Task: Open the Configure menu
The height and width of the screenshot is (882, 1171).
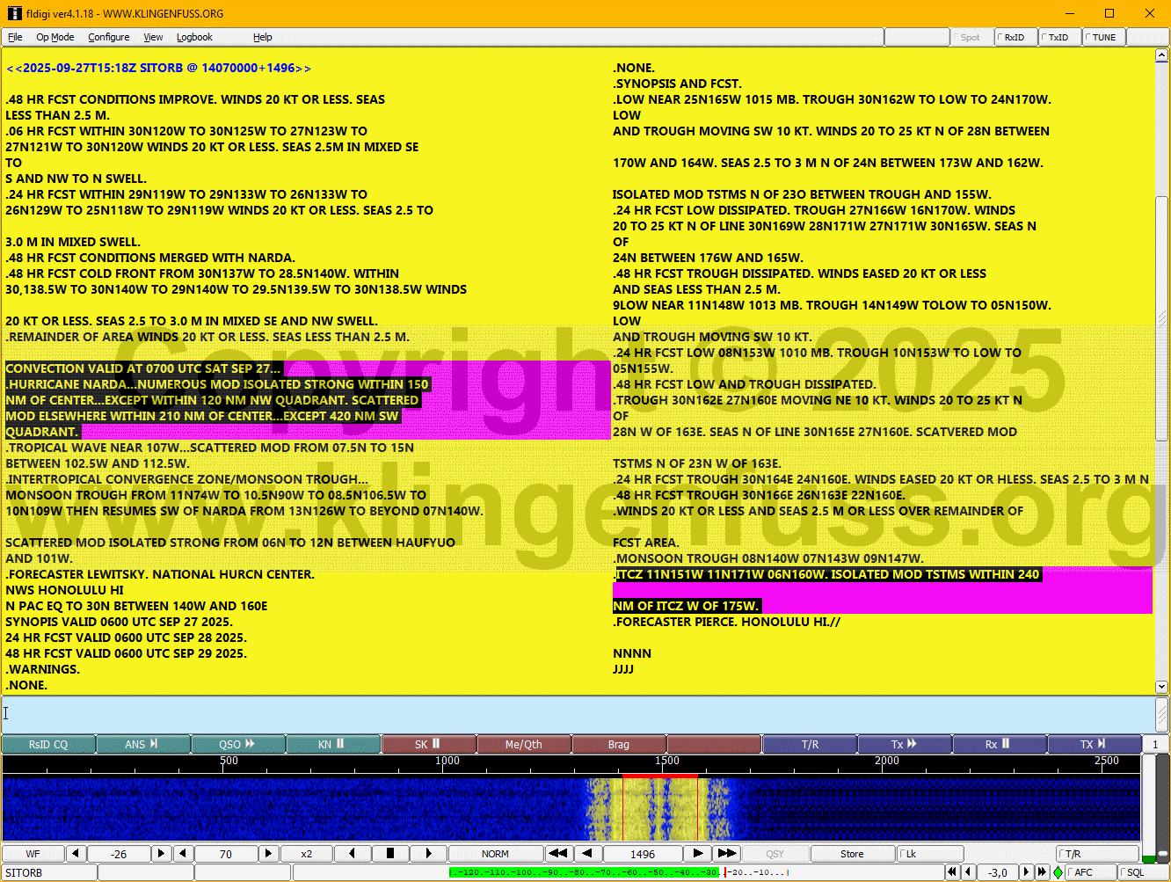Action: (109, 37)
